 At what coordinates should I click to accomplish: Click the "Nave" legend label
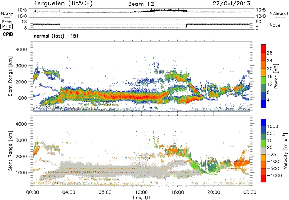[x=275, y=25]
